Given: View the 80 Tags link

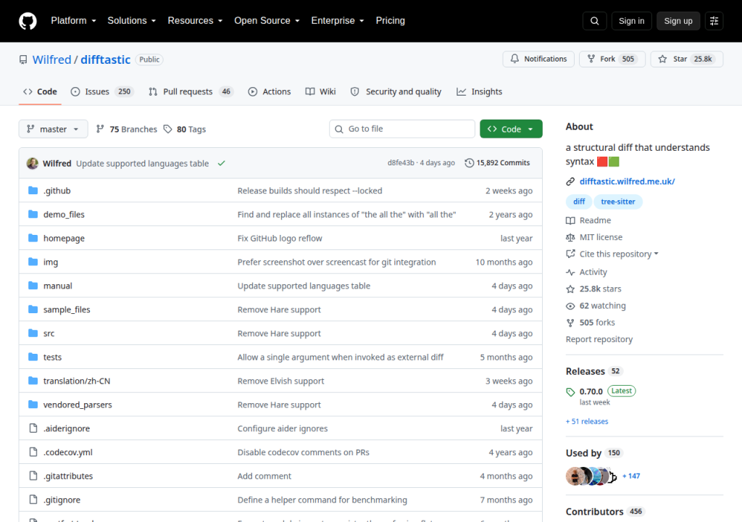Looking at the screenshot, I should coord(185,129).
